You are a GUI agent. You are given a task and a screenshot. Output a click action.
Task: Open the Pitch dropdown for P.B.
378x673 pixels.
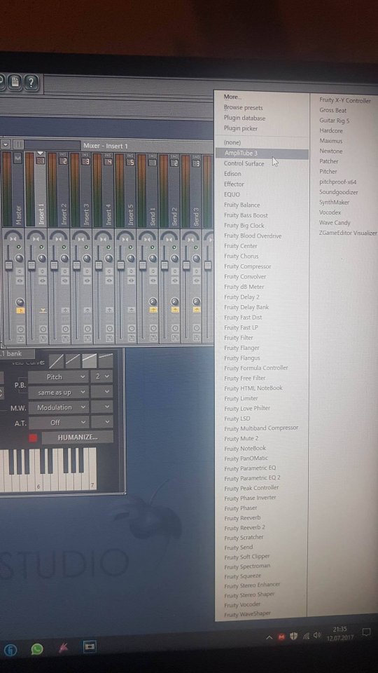pos(58,377)
